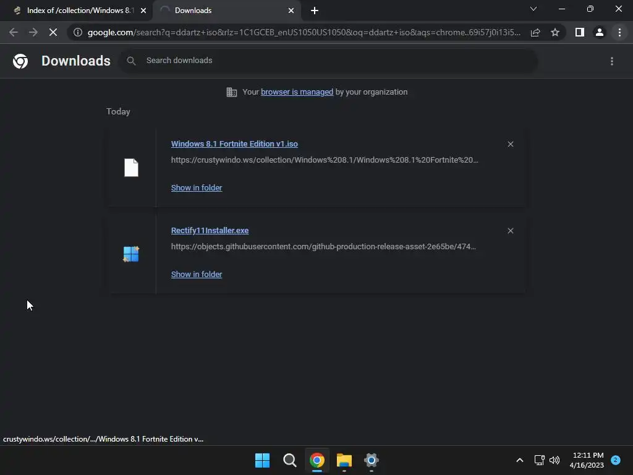The width and height of the screenshot is (633, 475).
Task: Show the Fortnite ISO in folder
Action: pos(196,188)
